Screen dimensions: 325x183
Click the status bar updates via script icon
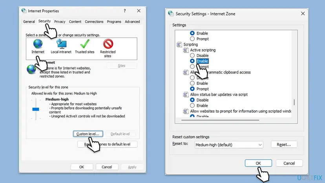click(186, 94)
